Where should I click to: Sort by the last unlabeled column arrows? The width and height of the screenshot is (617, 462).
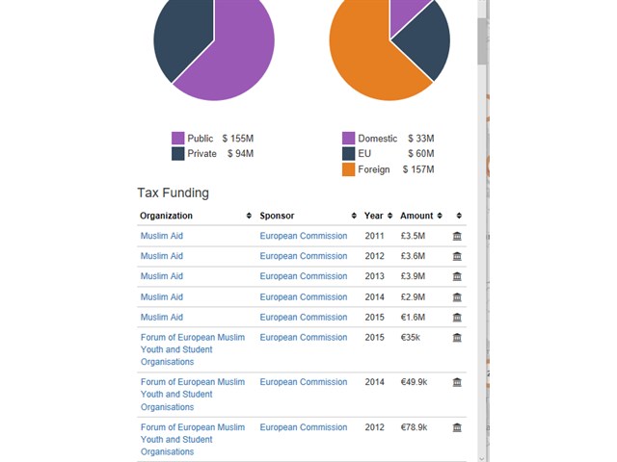click(x=459, y=216)
